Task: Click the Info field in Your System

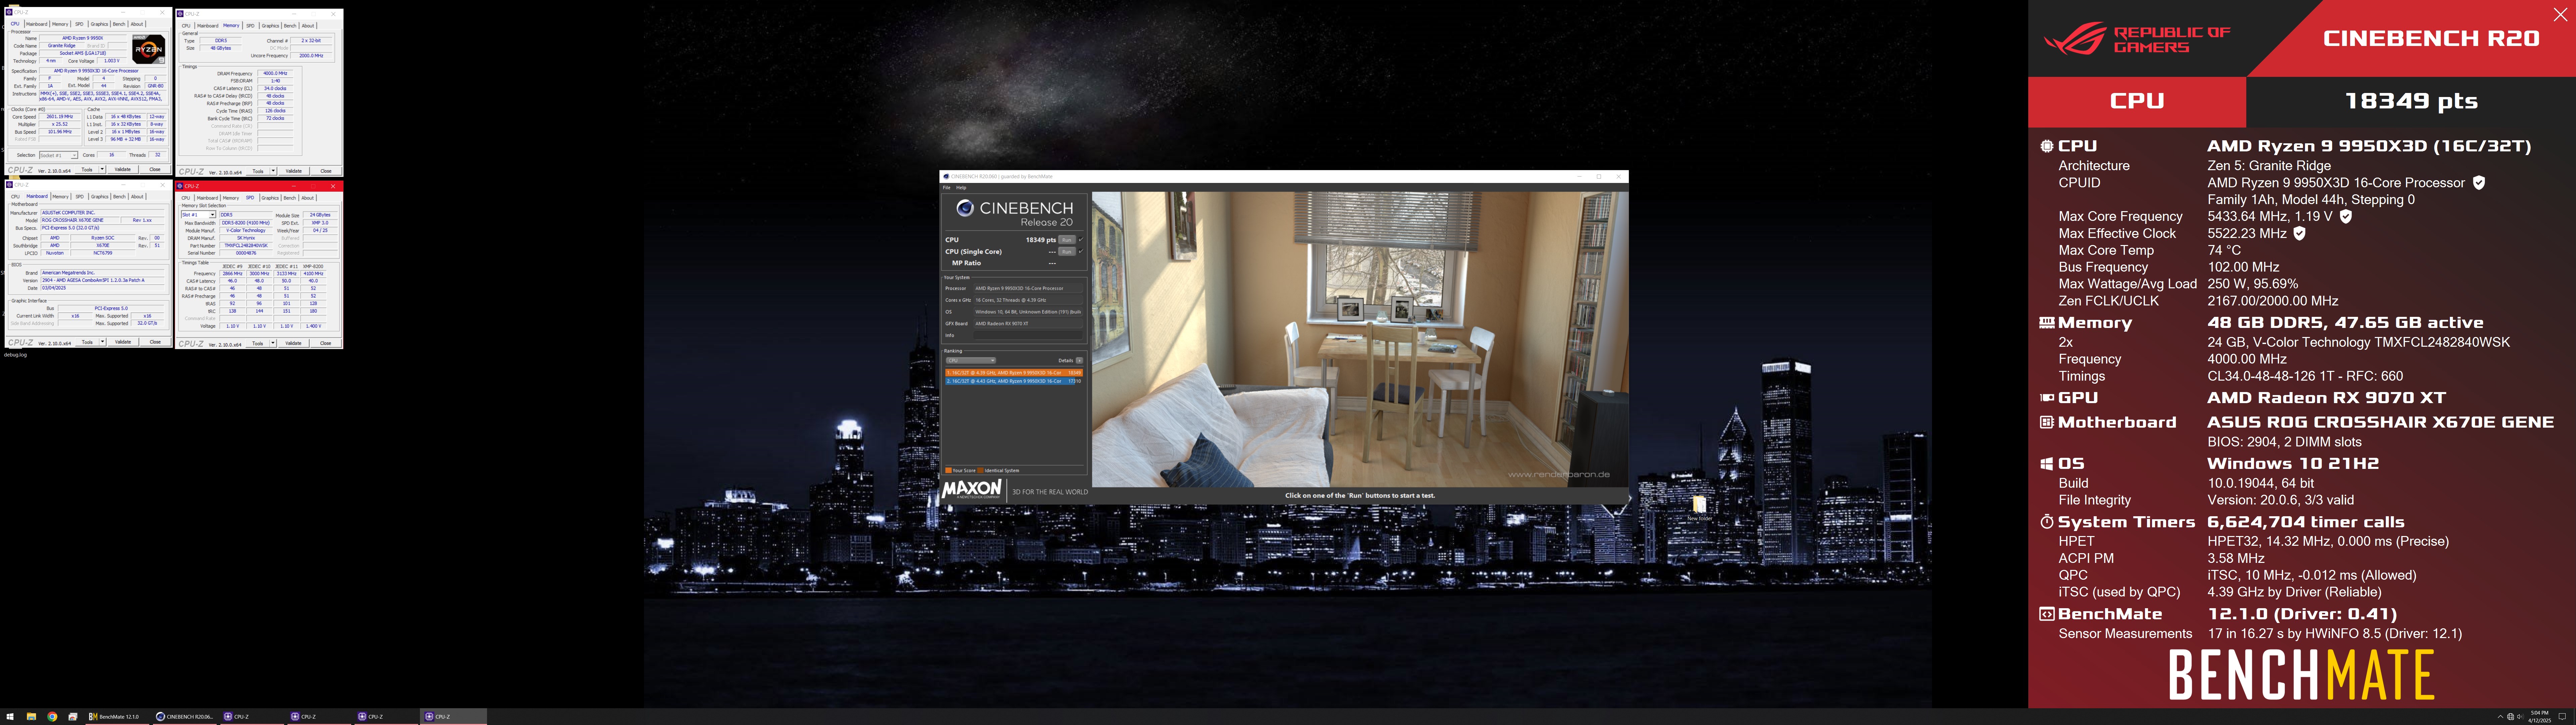Action: 1028,335
